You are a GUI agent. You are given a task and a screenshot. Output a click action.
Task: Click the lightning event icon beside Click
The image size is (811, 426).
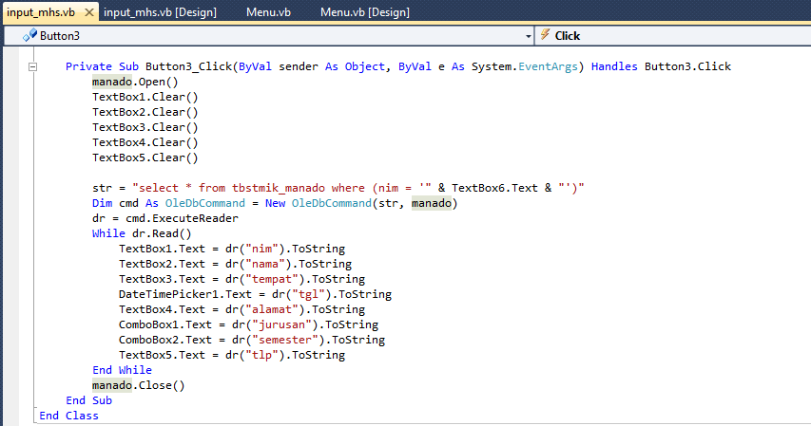click(x=545, y=35)
